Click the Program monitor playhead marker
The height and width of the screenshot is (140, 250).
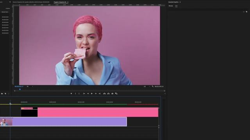click(20, 89)
